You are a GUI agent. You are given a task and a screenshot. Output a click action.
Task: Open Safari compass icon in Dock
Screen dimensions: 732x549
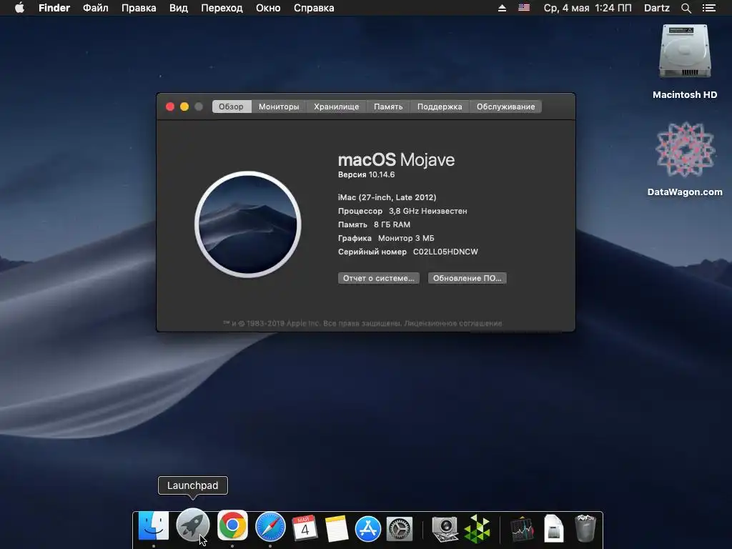pyautogui.click(x=270, y=527)
